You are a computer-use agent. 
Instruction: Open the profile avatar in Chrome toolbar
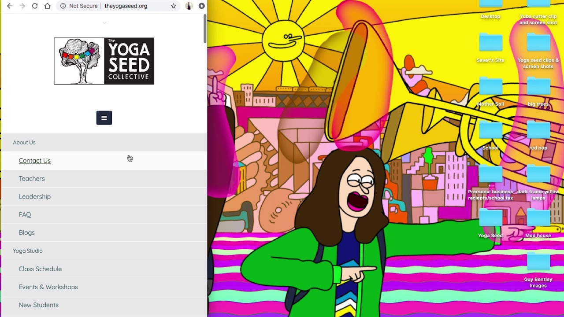(189, 6)
